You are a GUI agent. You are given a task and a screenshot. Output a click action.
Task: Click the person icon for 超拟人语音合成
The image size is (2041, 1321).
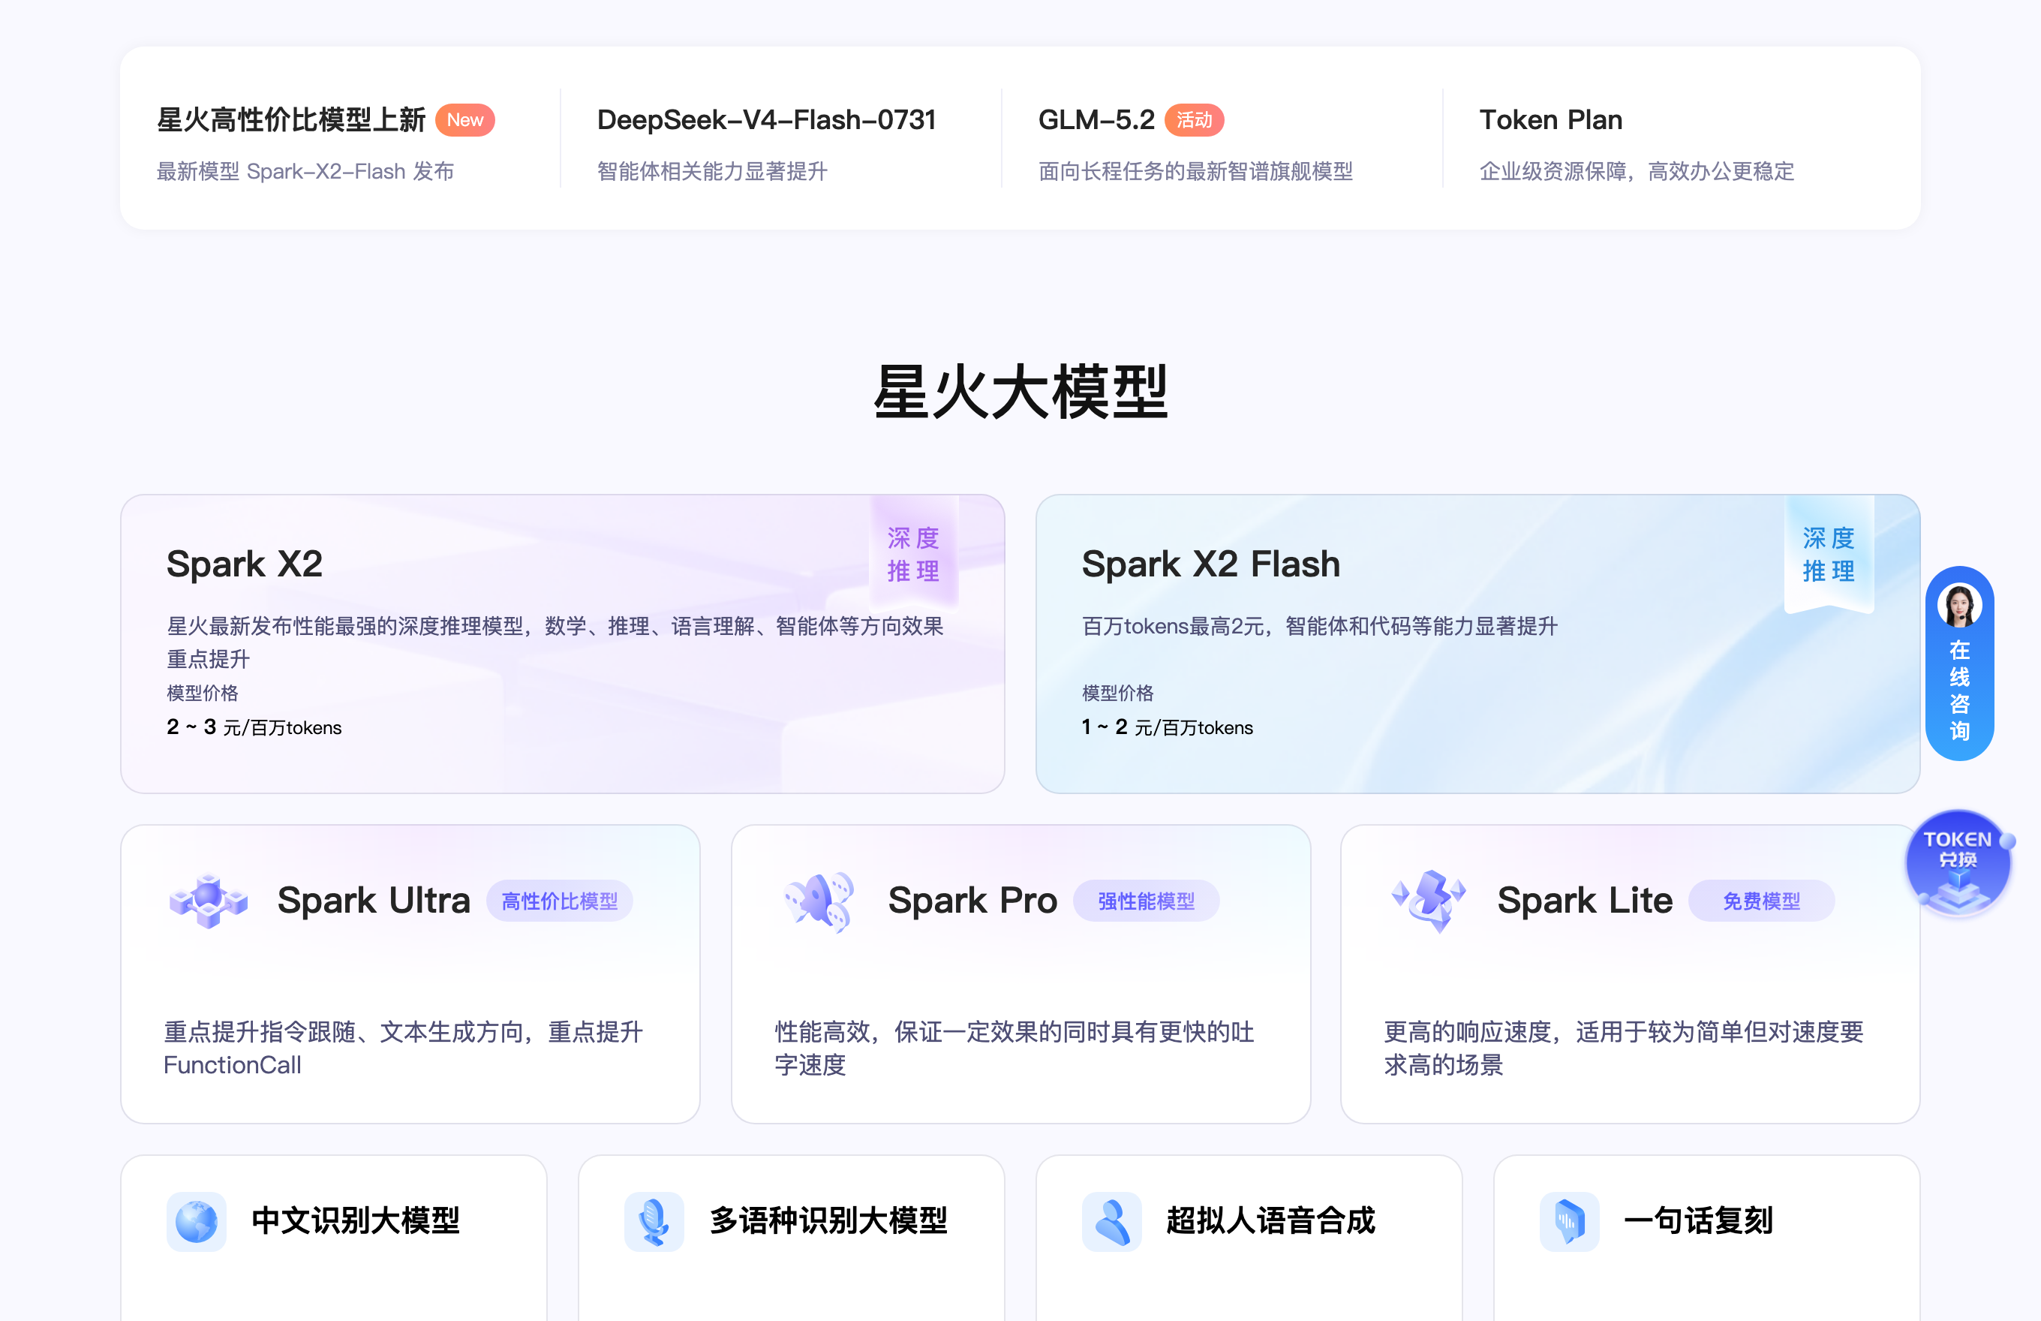pyautogui.click(x=1111, y=1220)
